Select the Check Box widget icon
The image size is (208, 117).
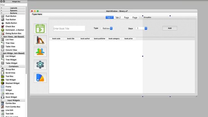pyautogui.click(x=3, y=26)
